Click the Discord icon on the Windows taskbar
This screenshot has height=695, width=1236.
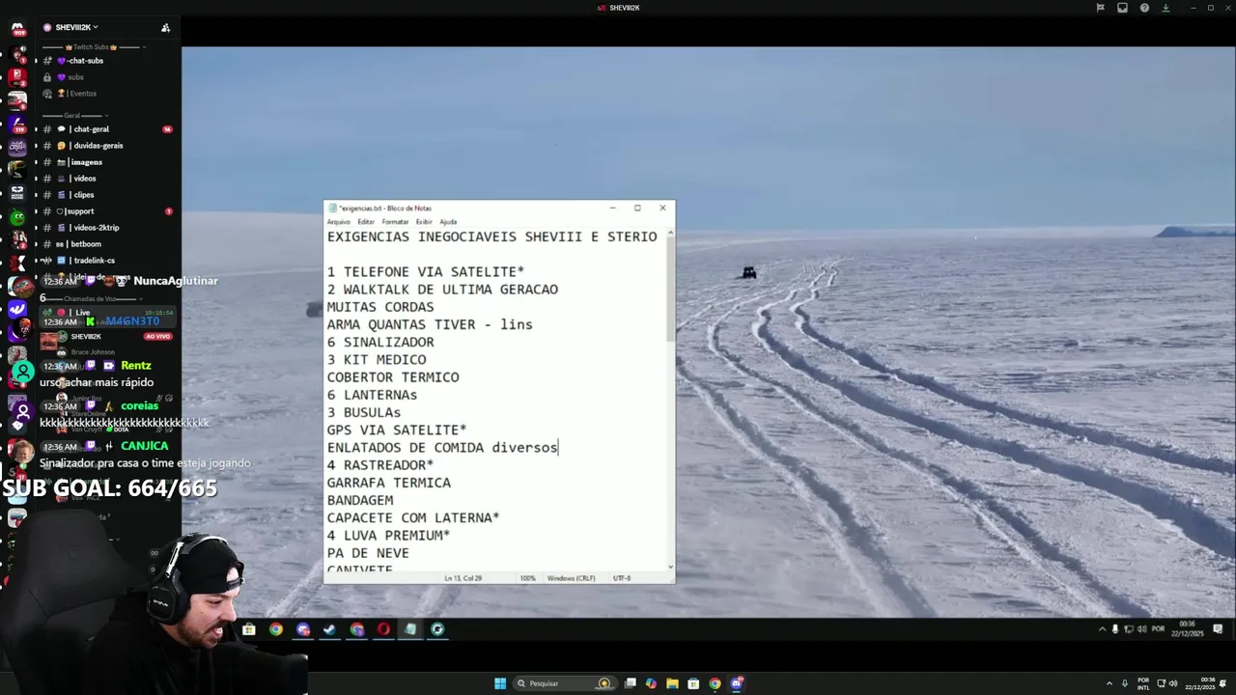(x=737, y=683)
